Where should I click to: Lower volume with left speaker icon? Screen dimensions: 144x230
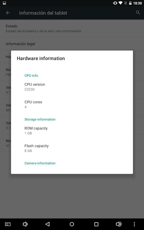[x=25, y=224]
